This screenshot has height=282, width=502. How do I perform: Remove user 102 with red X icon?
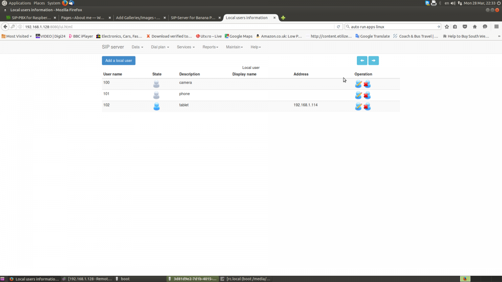click(x=367, y=107)
